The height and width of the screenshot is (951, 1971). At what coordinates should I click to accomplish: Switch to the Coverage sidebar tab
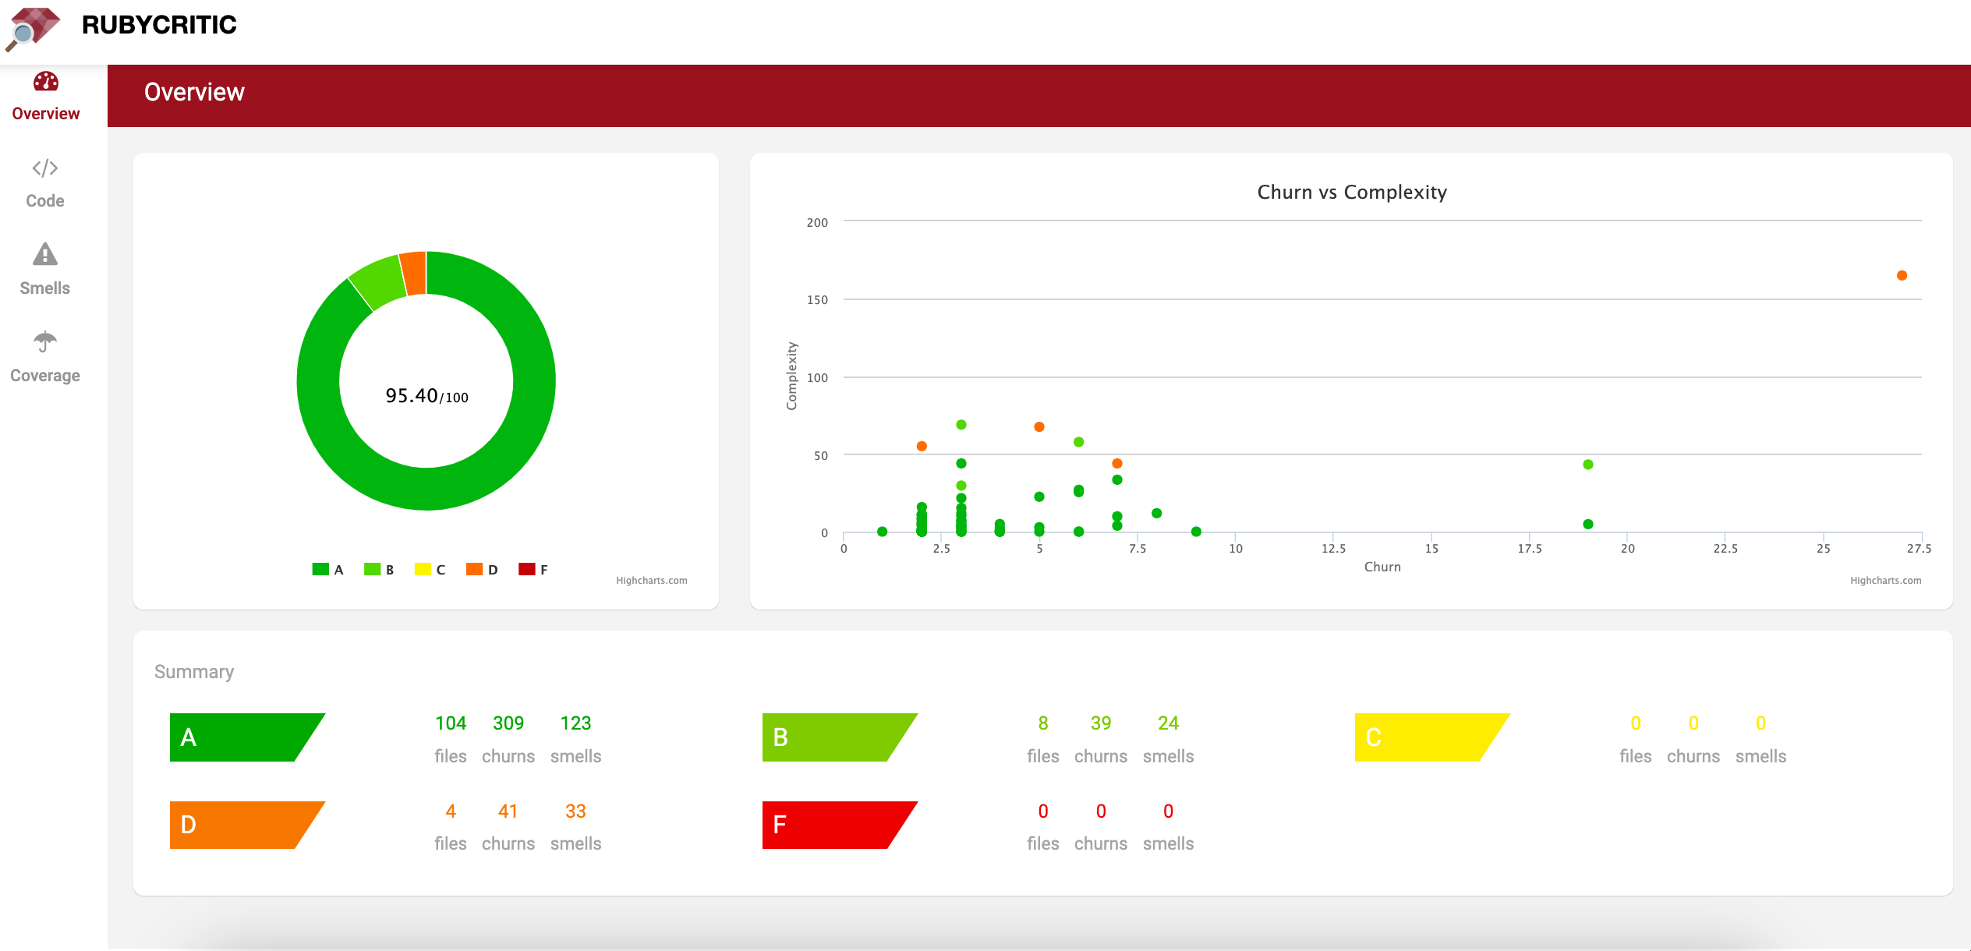coord(45,376)
